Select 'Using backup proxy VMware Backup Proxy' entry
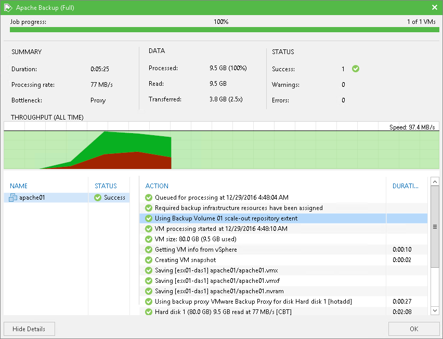Viewport: 443px width, 339px height. coord(253,302)
